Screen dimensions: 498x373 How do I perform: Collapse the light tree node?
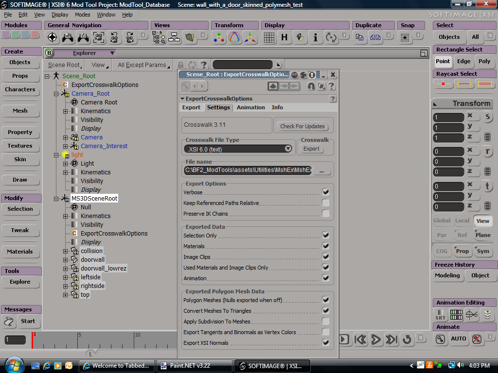click(x=56, y=155)
